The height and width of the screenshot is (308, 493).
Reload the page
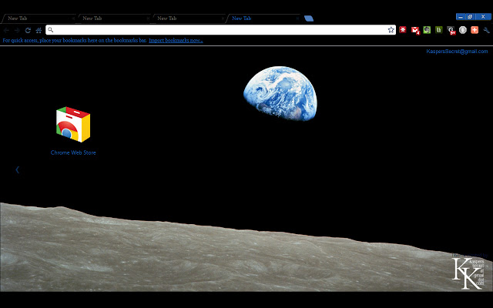[x=28, y=30]
